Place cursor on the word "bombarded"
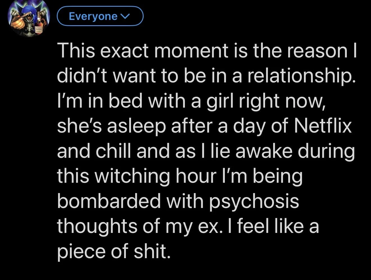This screenshot has width=371, height=280. click(109, 201)
